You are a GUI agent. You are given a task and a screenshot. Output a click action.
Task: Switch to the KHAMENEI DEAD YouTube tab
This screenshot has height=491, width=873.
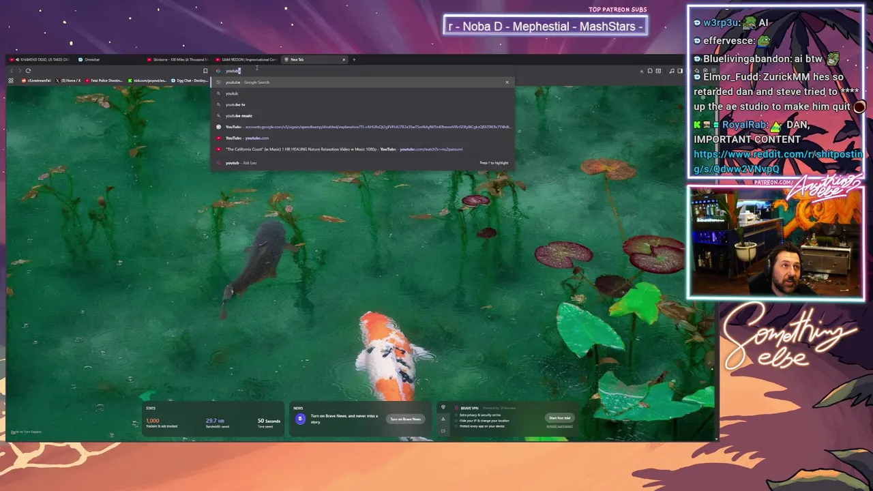[x=40, y=59]
